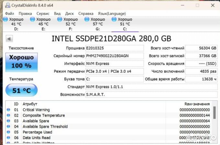The image size is (220, 145).
Task: Click the status dot for Composite Temperature
Action: click(8, 115)
